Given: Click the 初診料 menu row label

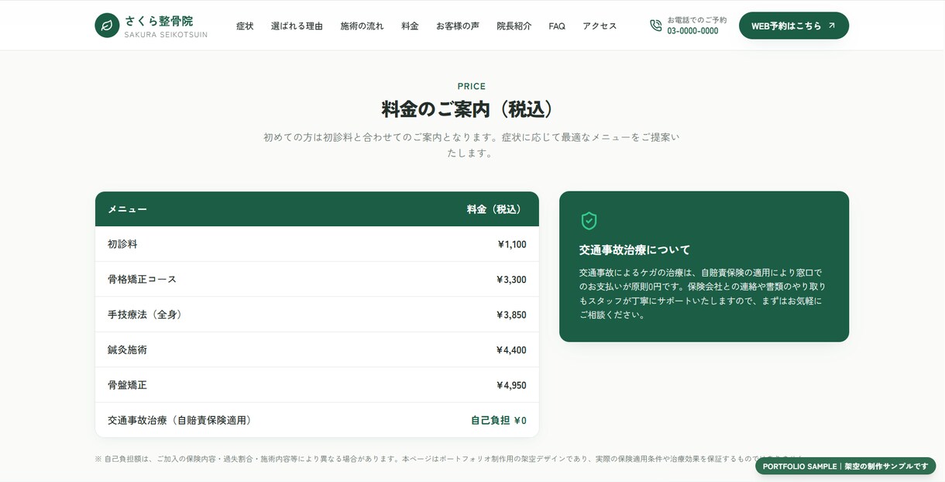Looking at the screenshot, I should [122, 244].
